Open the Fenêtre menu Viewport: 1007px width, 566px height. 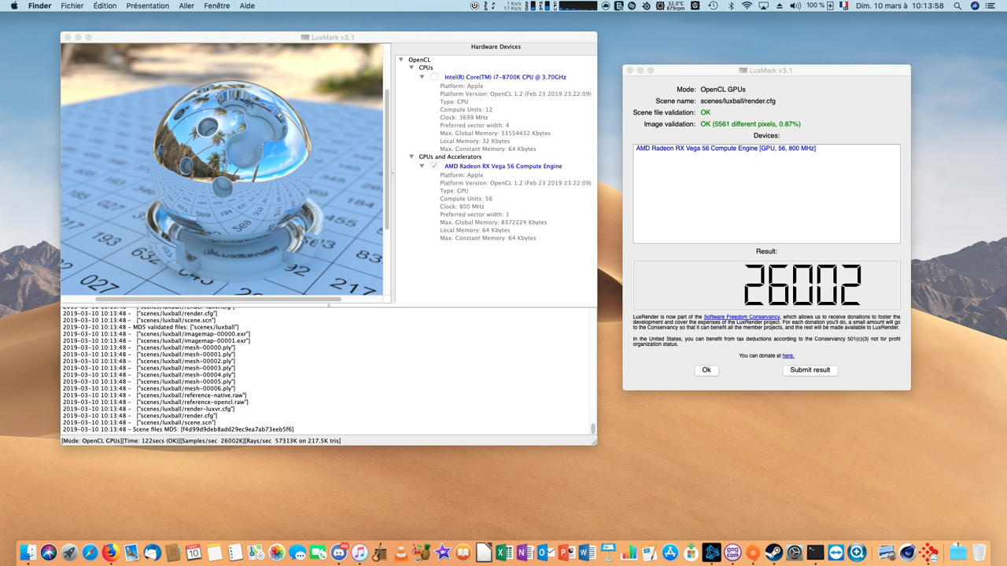pos(217,6)
